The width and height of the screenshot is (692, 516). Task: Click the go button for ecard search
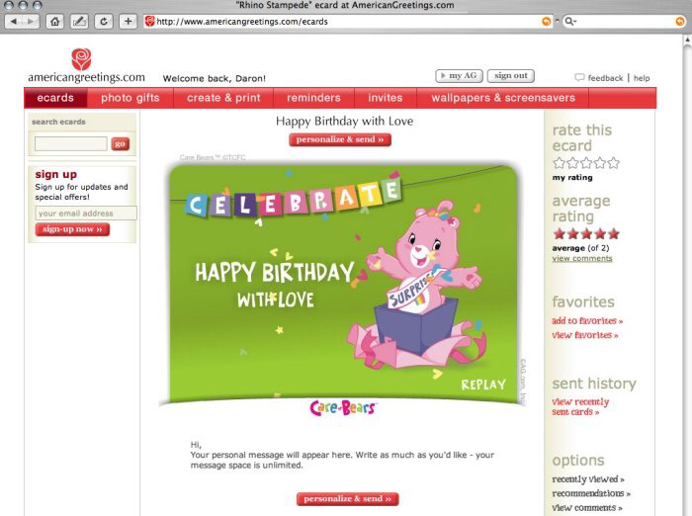pos(120,144)
